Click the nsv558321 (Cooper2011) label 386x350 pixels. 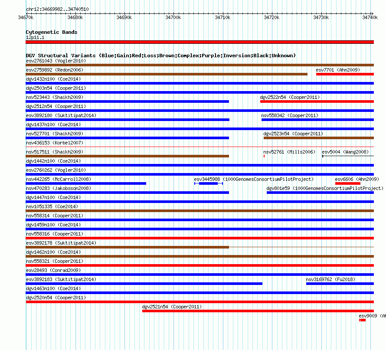pyautogui.click(x=55, y=261)
